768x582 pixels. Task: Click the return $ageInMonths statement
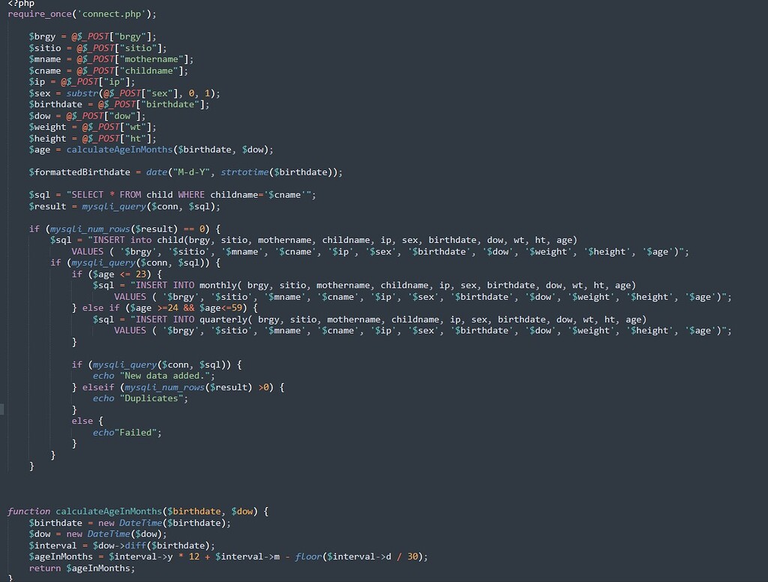tap(81, 568)
